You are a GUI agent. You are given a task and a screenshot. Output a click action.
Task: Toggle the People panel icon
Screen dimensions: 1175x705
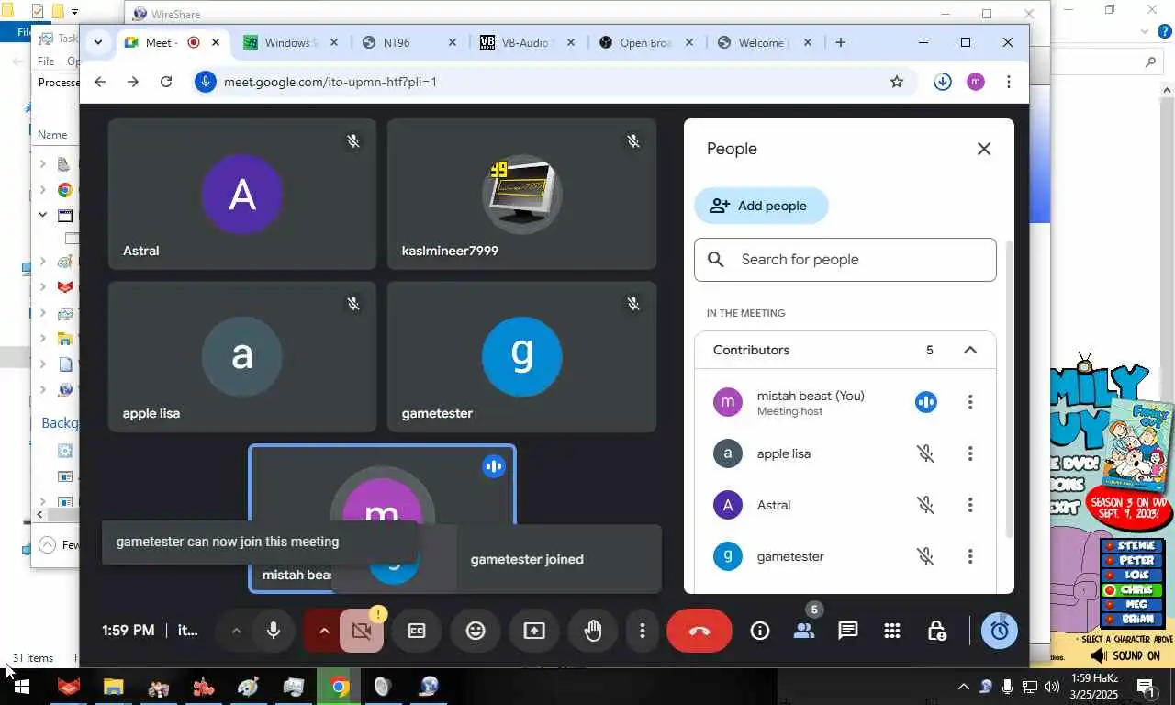(804, 631)
